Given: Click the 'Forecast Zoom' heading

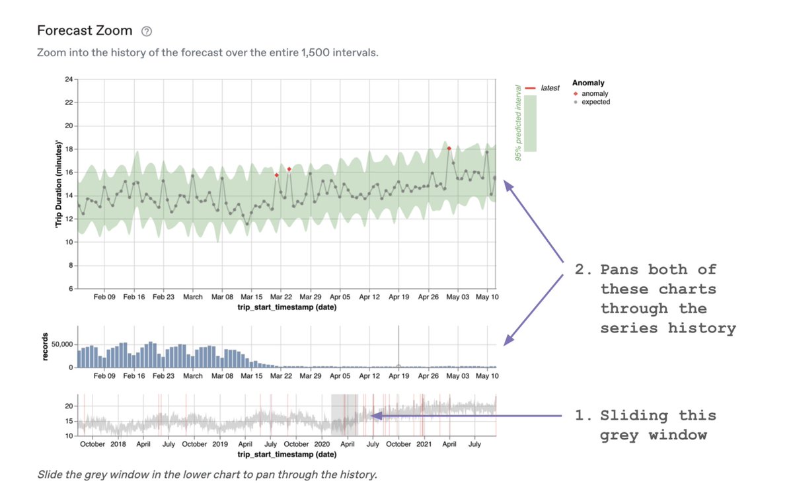Looking at the screenshot, I should 85,30.
